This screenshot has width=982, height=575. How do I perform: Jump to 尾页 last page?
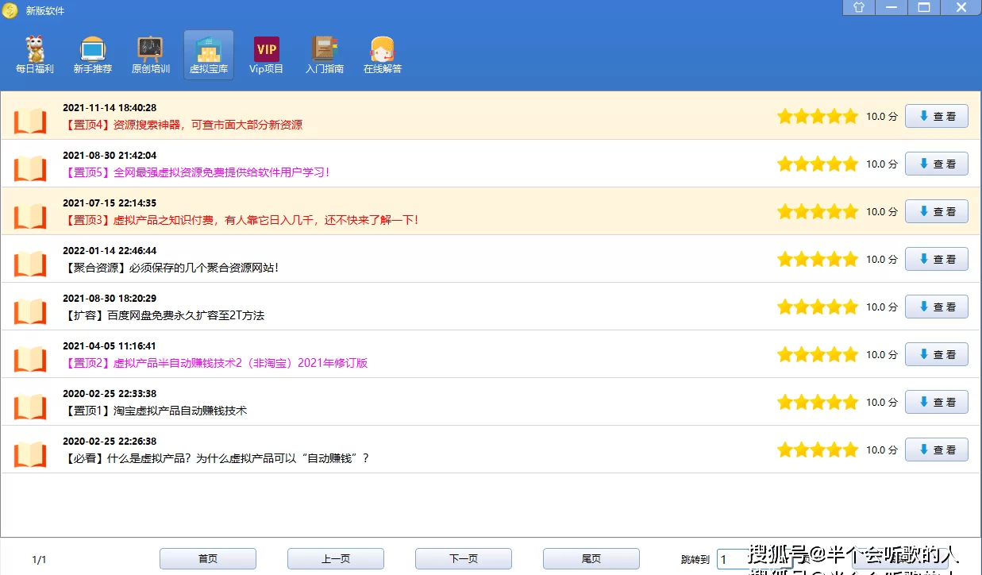tap(591, 559)
